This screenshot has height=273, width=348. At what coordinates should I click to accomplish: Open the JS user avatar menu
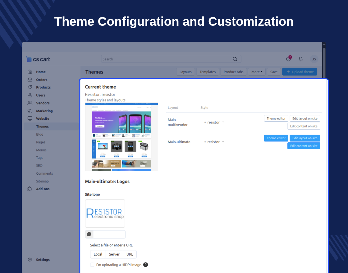coord(314,59)
